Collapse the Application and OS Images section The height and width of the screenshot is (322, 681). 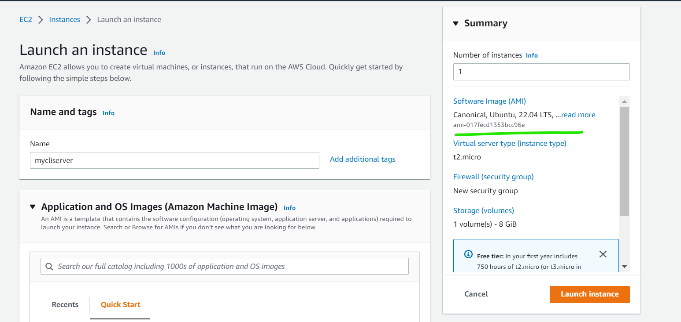point(33,206)
